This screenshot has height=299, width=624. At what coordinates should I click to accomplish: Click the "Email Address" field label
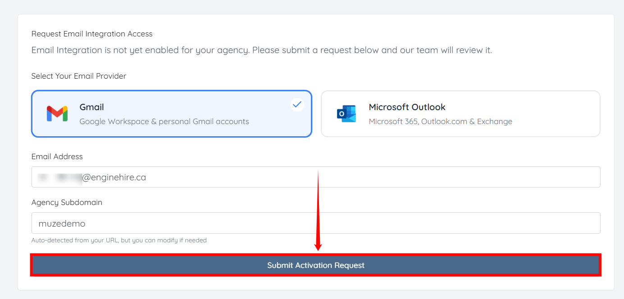click(x=57, y=156)
